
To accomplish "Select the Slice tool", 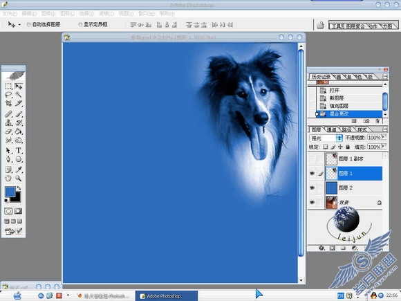I will tap(19, 104).
